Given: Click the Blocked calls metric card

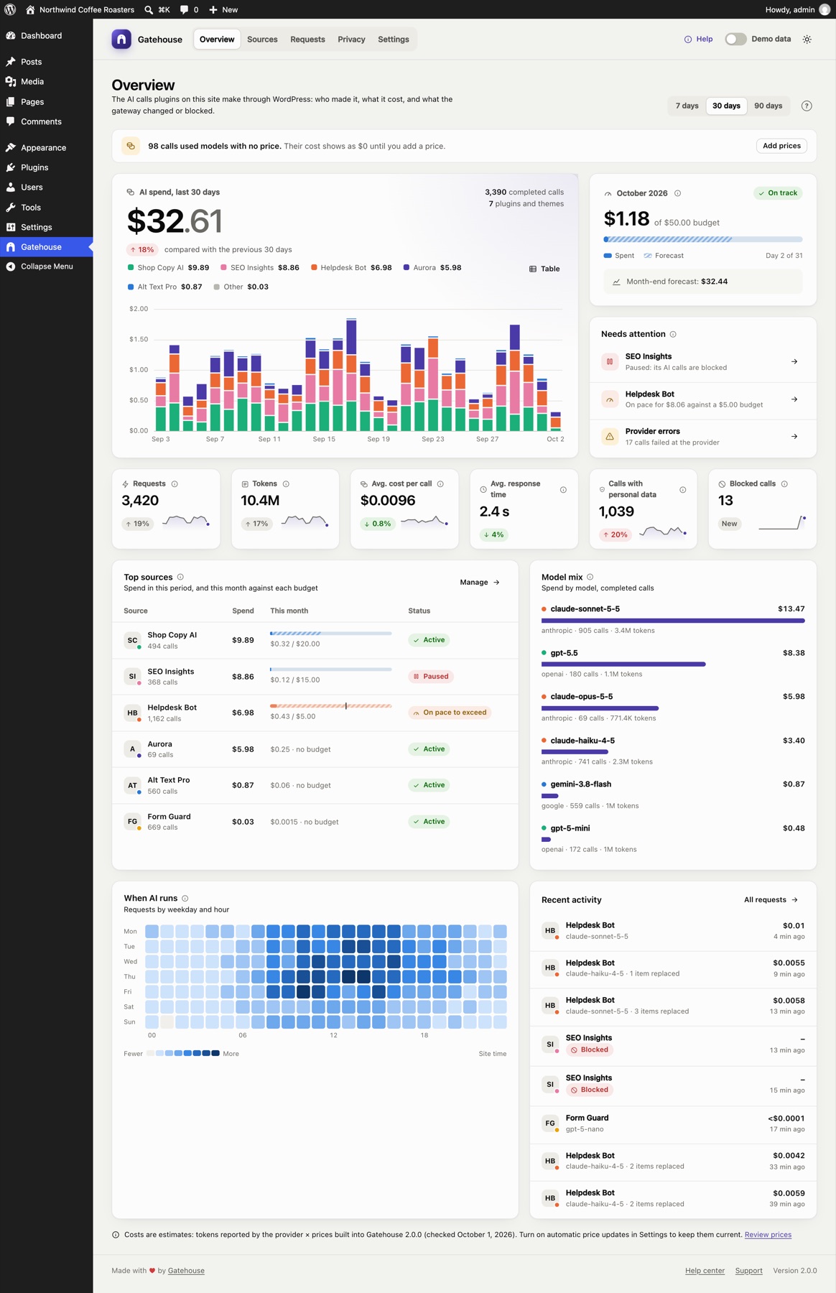Looking at the screenshot, I should click(762, 509).
